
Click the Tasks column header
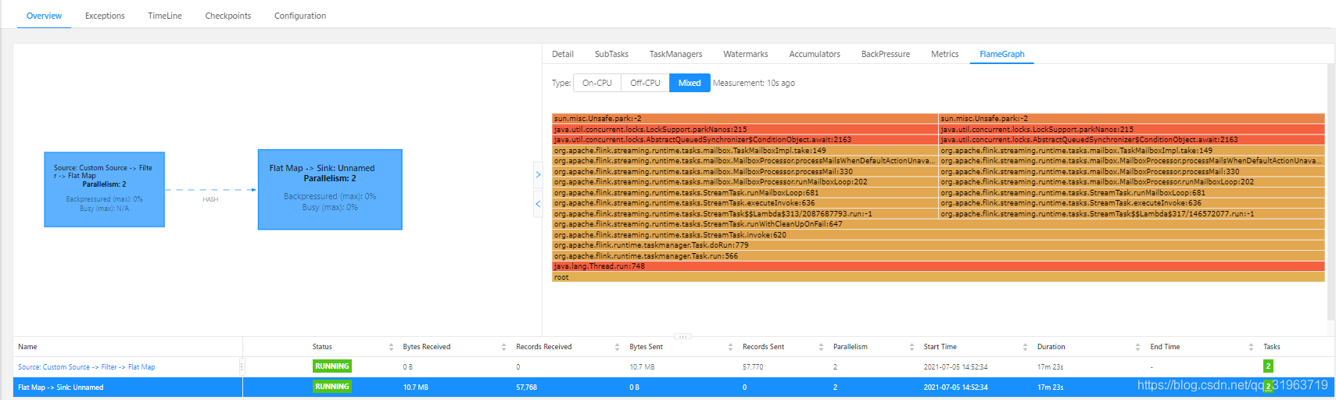tap(1272, 347)
